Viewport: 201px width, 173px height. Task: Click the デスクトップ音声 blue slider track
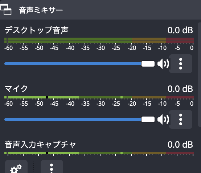tap(73, 64)
